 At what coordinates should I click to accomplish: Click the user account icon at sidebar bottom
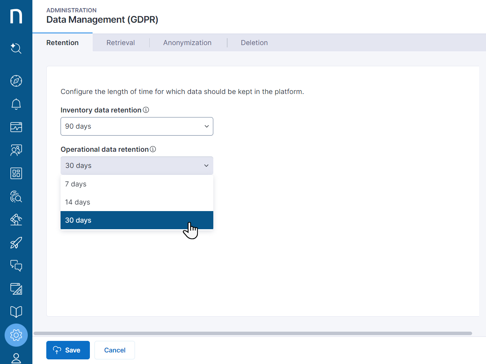point(16,358)
